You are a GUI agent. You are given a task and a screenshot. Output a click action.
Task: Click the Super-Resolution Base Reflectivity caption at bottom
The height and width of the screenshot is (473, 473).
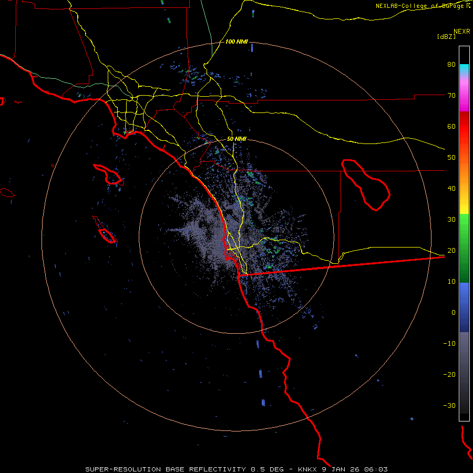point(236,469)
